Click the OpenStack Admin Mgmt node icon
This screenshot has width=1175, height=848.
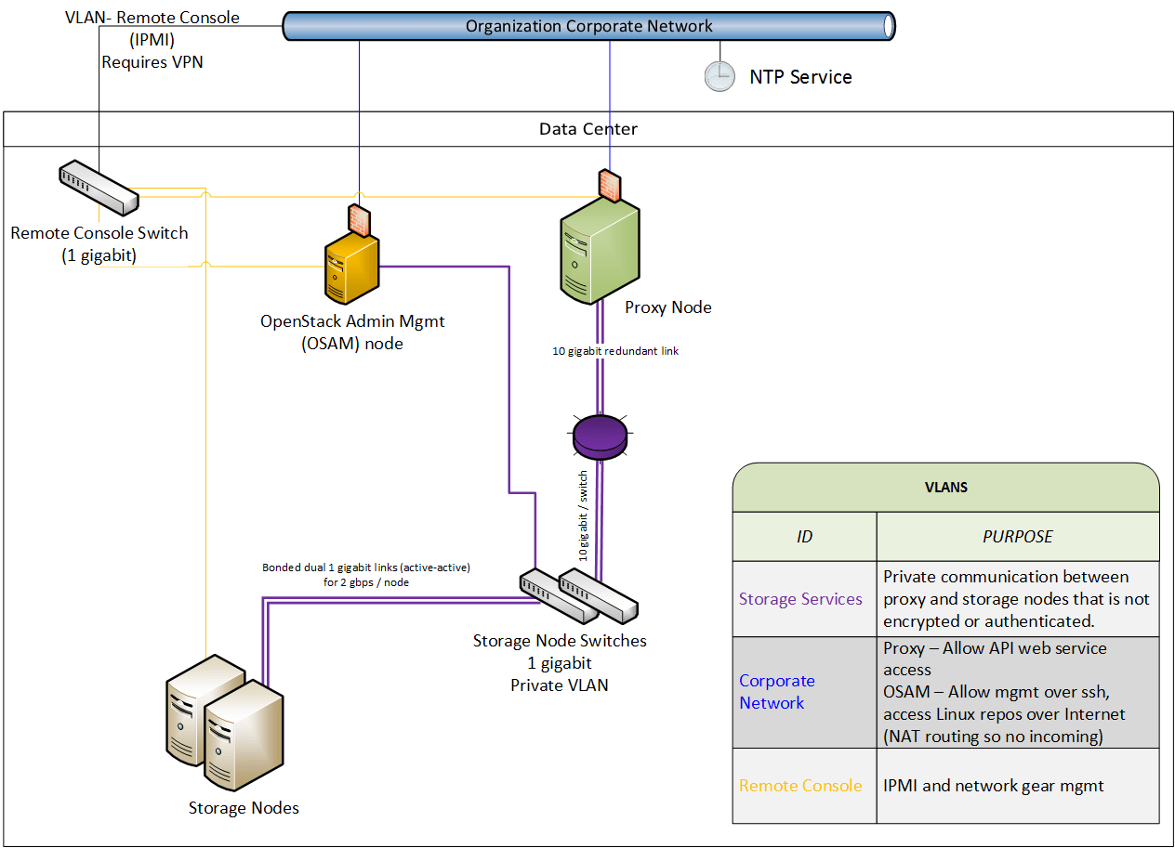[351, 269]
